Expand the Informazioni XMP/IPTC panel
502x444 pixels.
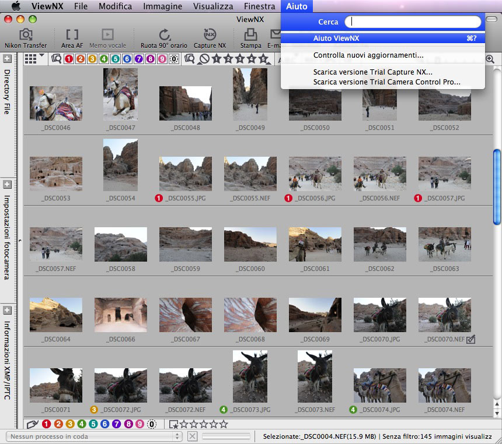(7, 311)
